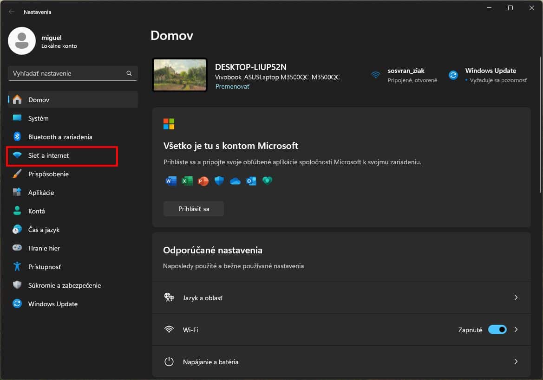The image size is (543, 380).
Task: Open the Domov sidebar item
Action: point(73,100)
